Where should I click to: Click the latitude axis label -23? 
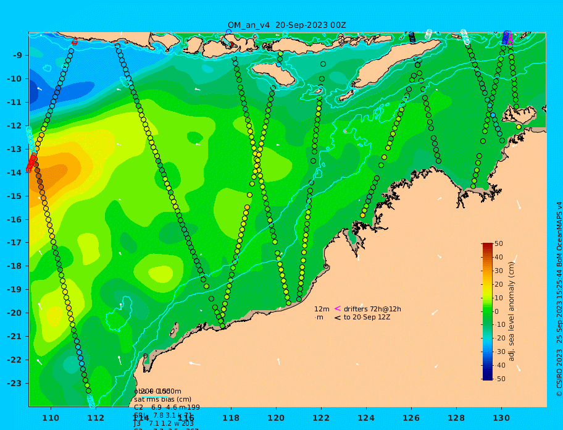15,383
